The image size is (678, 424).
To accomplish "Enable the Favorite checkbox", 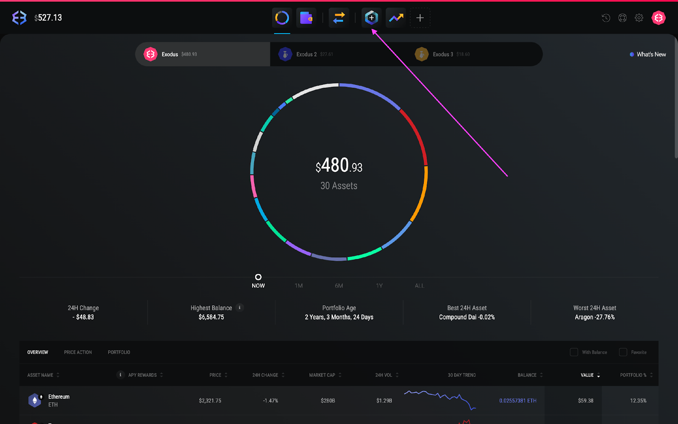I will click(623, 352).
